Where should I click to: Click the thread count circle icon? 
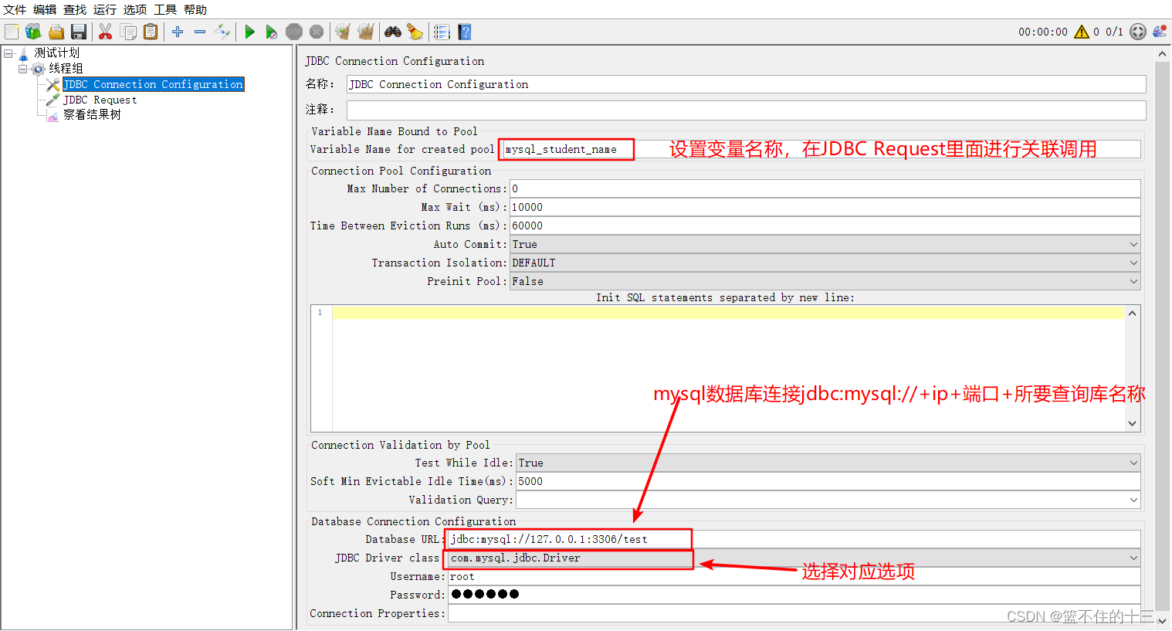click(x=1138, y=32)
